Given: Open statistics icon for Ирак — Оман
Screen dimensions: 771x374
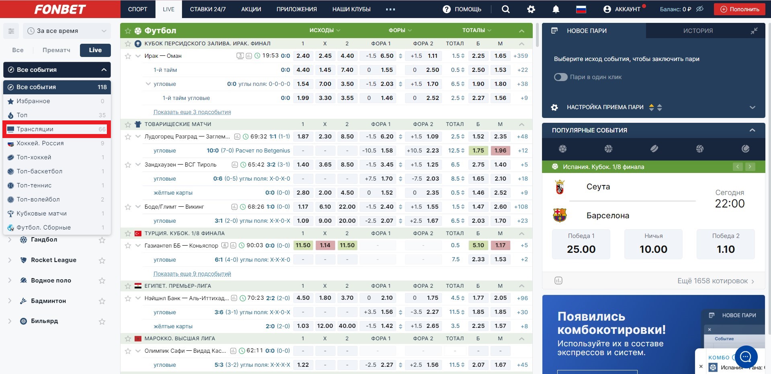Looking at the screenshot, I should pyautogui.click(x=249, y=56).
